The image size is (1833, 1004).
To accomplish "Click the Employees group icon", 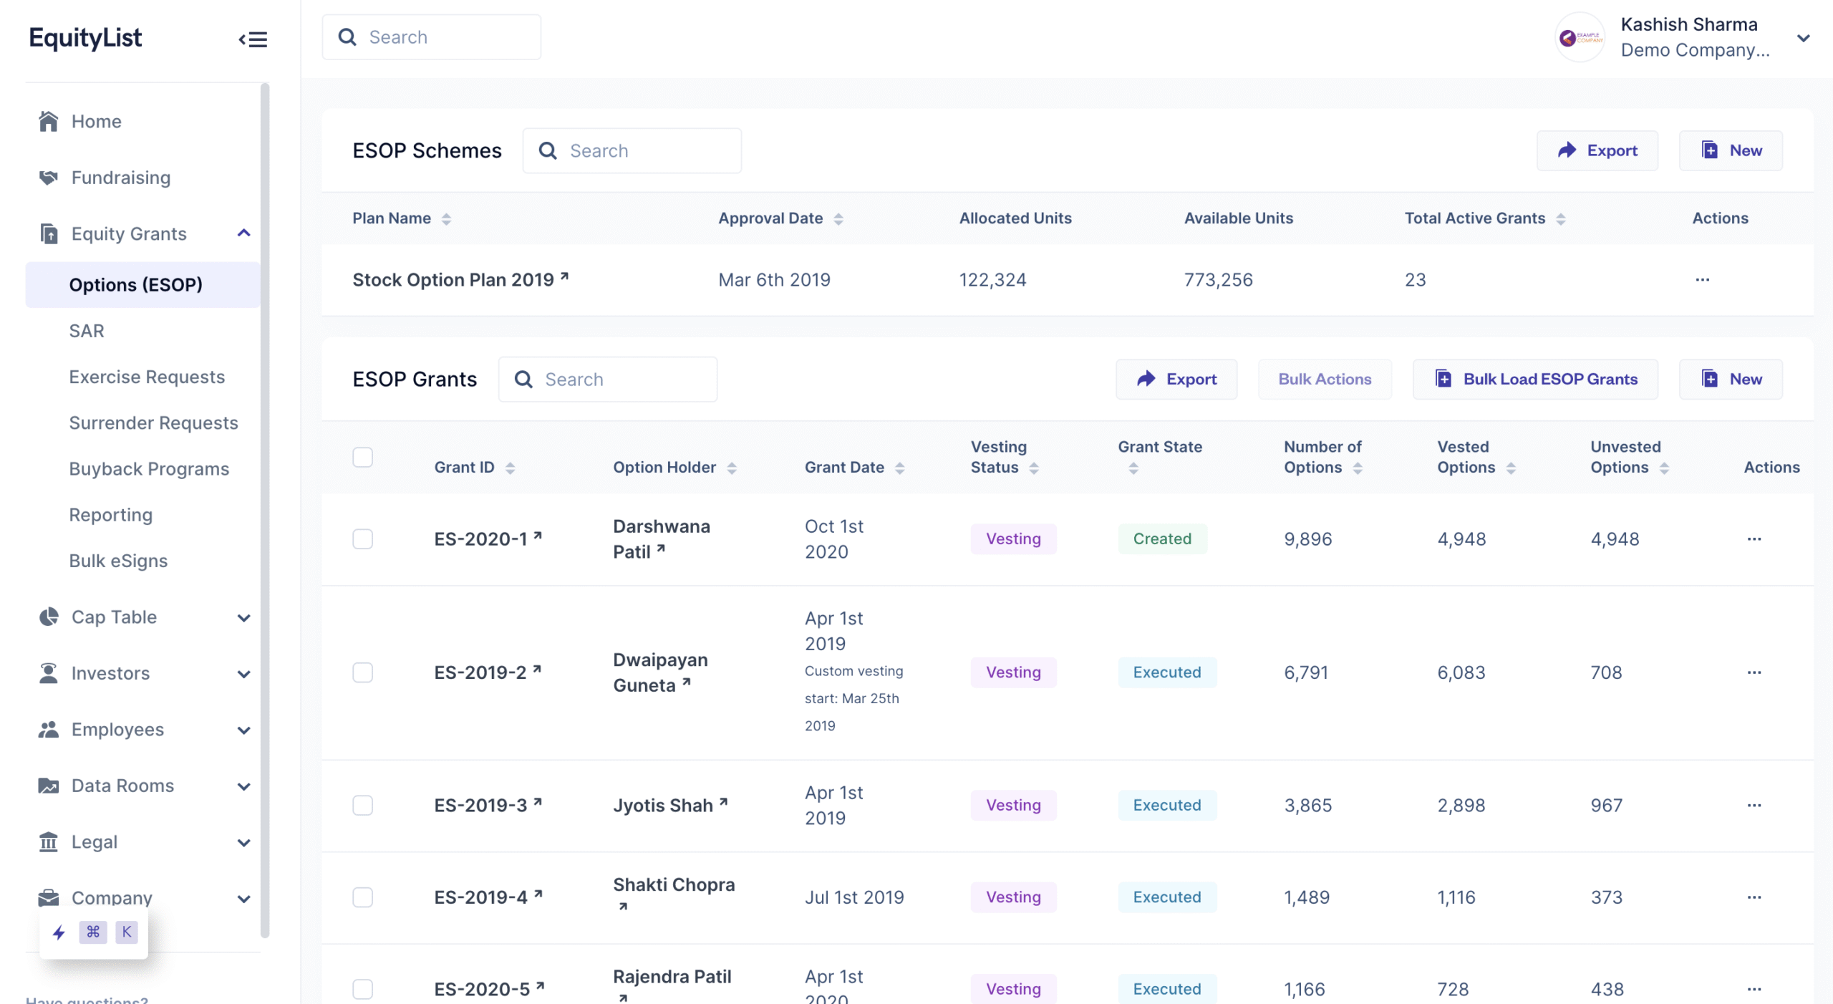I will (48, 729).
